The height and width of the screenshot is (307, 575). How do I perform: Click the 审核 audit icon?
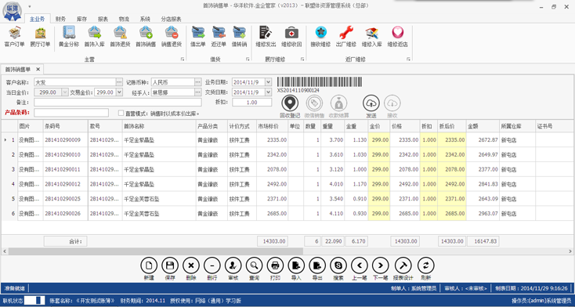coord(233,265)
